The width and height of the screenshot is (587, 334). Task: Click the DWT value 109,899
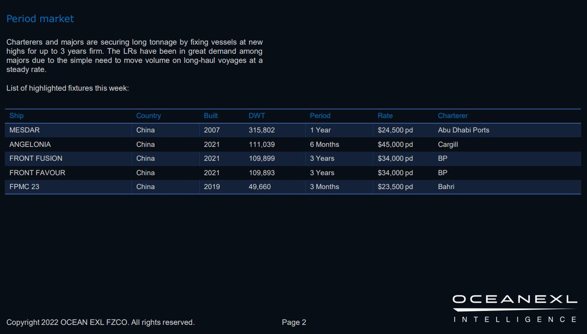[x=262, y=158]
